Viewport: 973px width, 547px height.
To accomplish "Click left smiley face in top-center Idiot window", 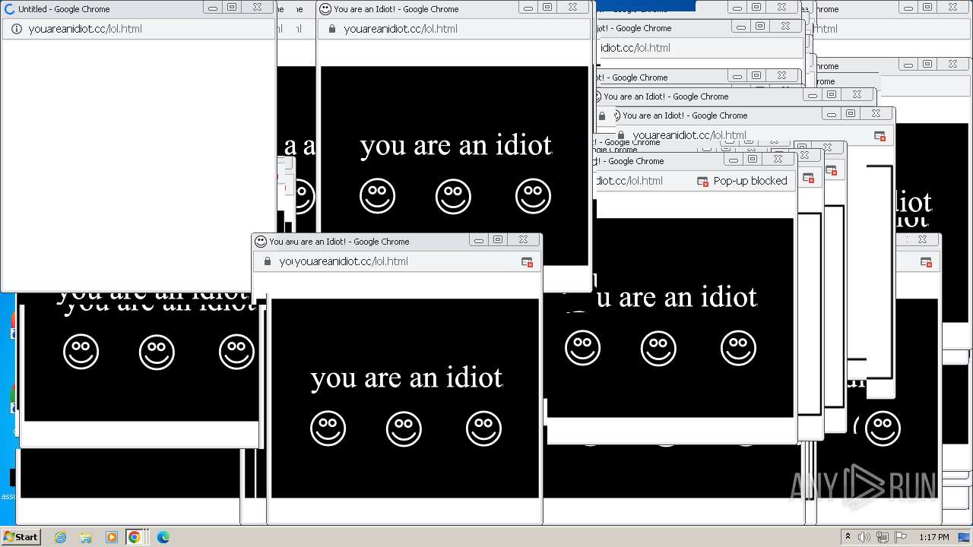I will pos(378,197).
